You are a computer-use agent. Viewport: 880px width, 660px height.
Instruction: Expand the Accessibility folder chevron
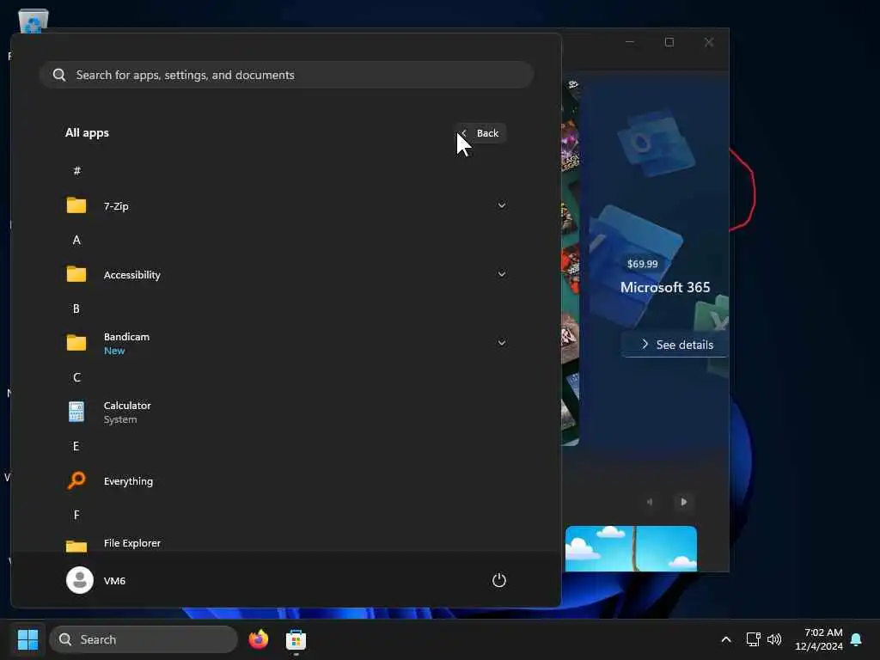pyautogui.click(x=501, y=274)
